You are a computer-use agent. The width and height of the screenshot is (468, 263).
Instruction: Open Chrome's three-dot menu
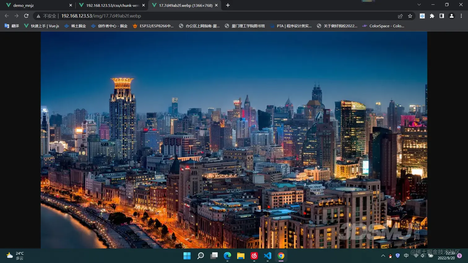(x=461, y=16)
